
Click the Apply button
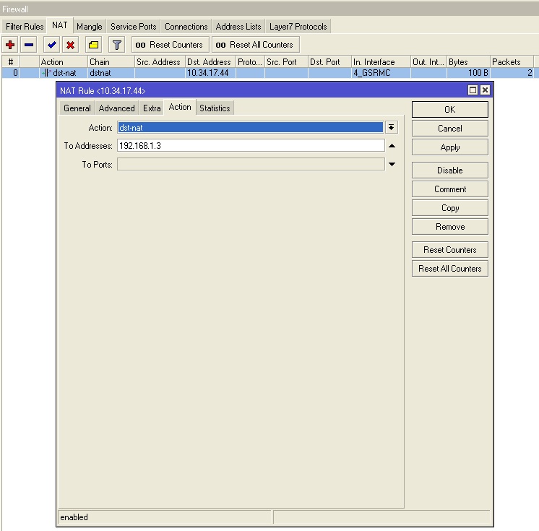[x=449, y=147]
